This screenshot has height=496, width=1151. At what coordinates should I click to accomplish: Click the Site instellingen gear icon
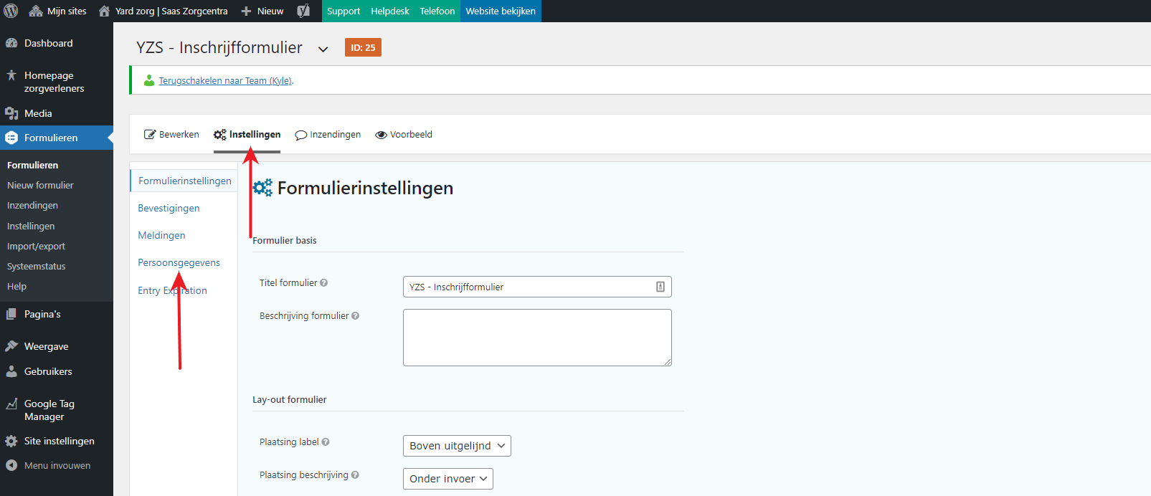11,441
